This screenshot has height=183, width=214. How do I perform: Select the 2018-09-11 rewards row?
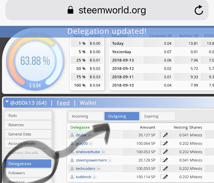coord(162,77)
